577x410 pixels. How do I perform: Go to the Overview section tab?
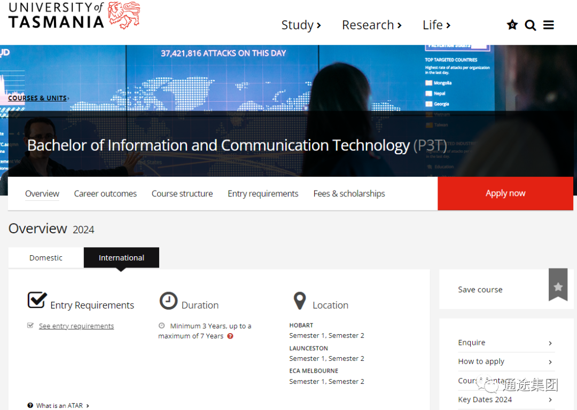[42, 193]
